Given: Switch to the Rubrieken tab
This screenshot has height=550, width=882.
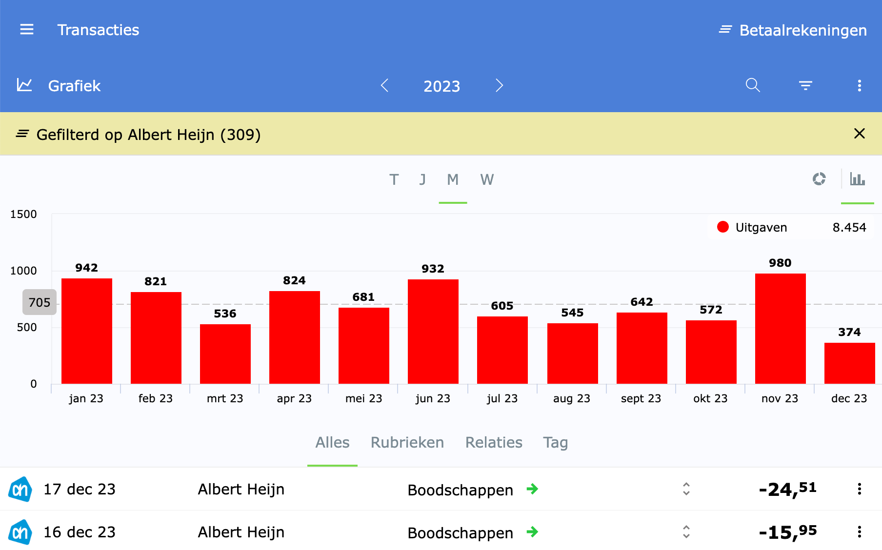Looking at the screenshot, I should [407, 442].
